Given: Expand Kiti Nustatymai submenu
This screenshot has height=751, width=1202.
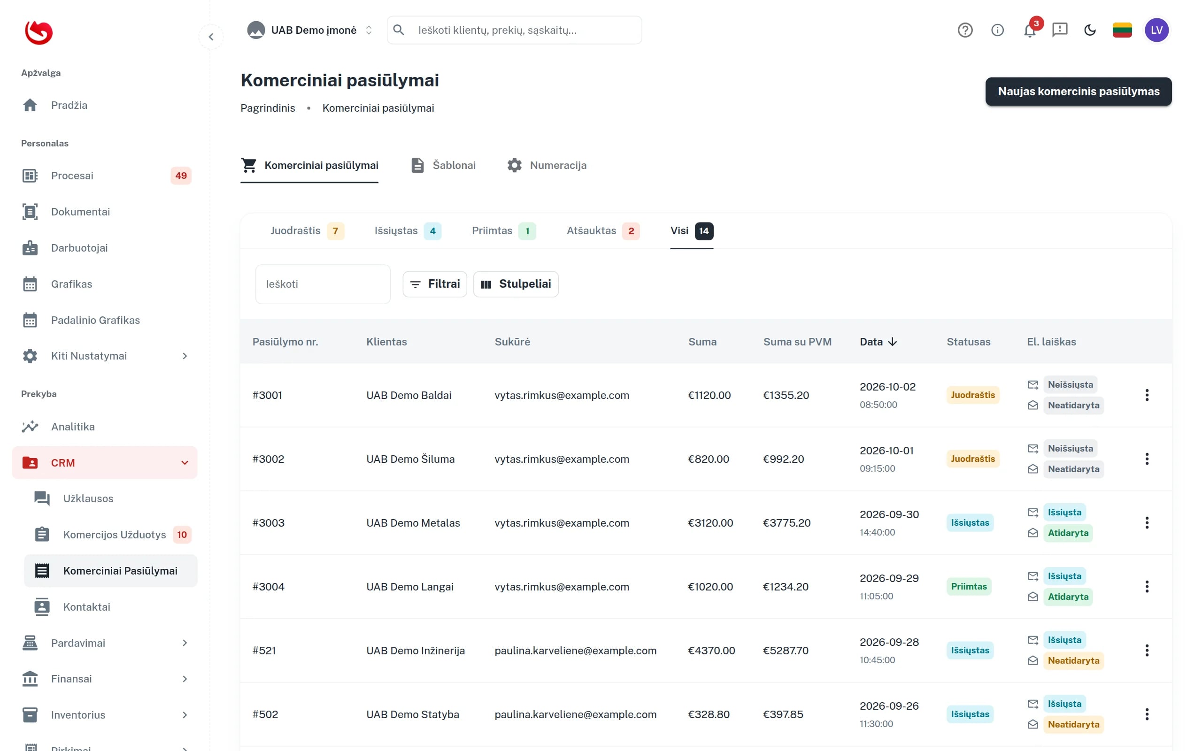Looking at the screenshot, I should [x=105, y=356].
